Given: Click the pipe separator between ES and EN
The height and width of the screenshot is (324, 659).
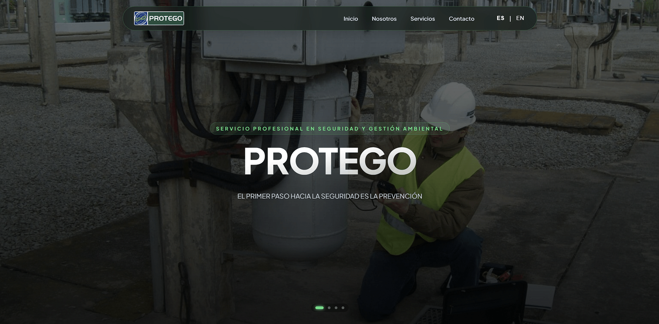Looking at the screenshot, I should [510, 19].
